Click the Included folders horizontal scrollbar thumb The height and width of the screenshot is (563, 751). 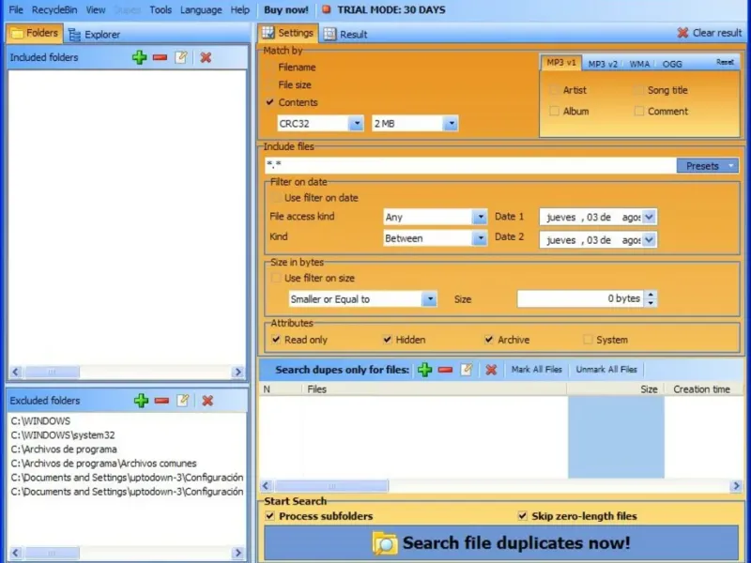53,372
